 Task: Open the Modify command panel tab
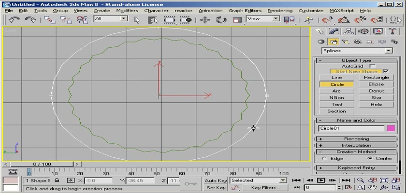click(334, 31)
